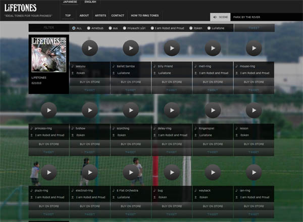Play the Ballet Samba tone
This screenshot has width=303, height=222.
(130, 48)
